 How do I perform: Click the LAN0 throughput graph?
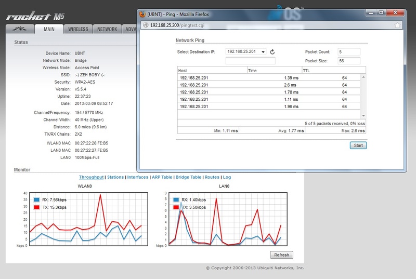pos(228,219)
